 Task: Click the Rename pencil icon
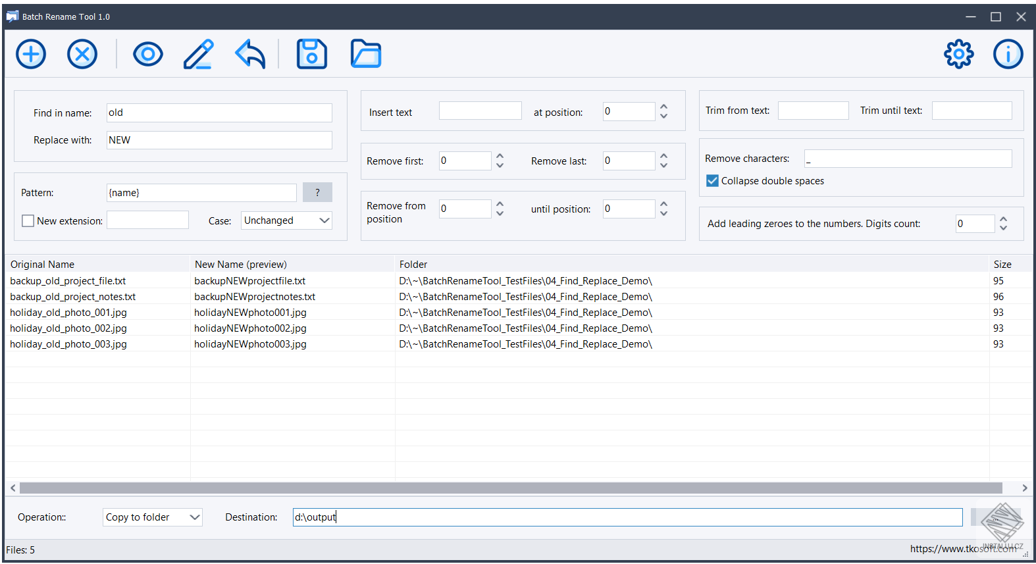pos(199,54)
